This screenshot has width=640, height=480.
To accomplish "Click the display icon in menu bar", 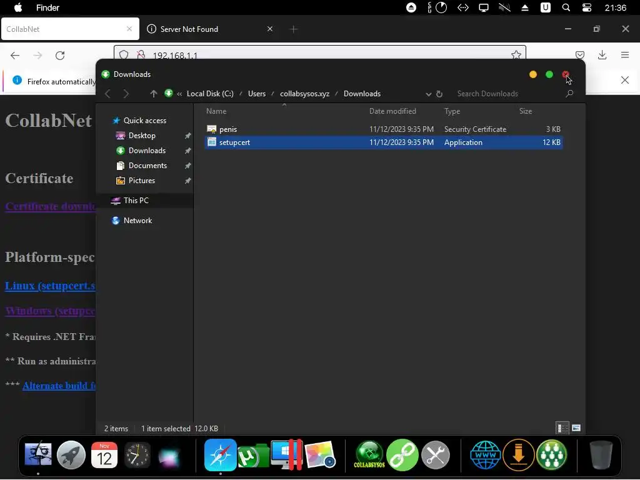I will [484, 7].
